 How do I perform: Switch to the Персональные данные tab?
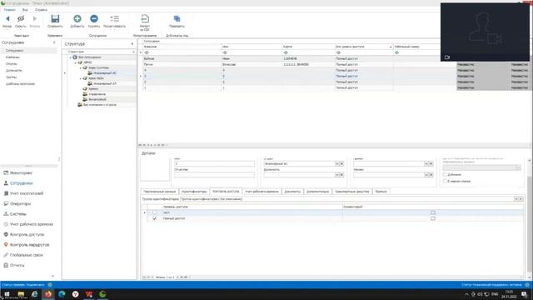click(x=159, y=192)
